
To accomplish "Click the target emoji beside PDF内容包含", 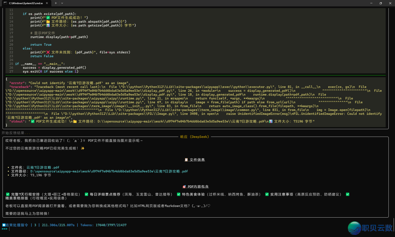I will [x=184, y=187].
